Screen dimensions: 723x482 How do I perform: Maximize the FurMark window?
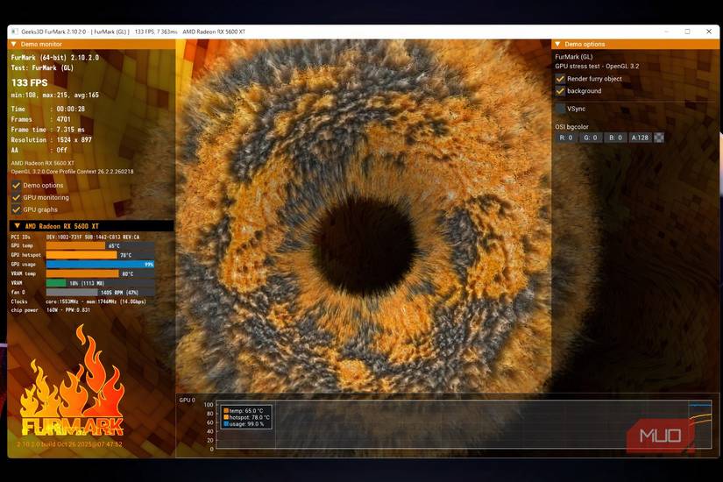687,32
